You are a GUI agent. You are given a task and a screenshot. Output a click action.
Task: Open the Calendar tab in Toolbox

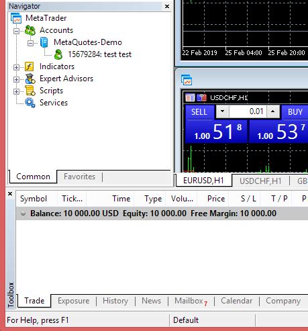[237, 301]
